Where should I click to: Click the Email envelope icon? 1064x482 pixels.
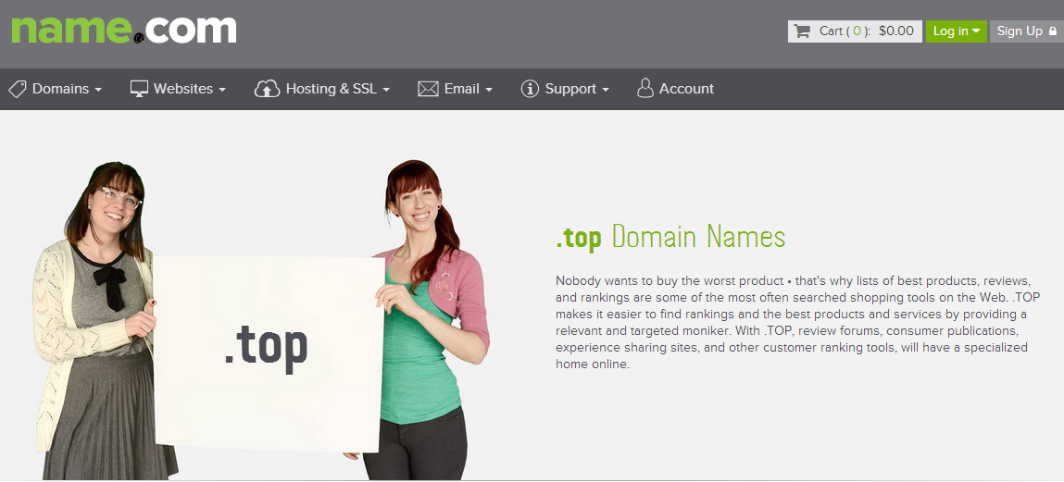pos(428,89)
